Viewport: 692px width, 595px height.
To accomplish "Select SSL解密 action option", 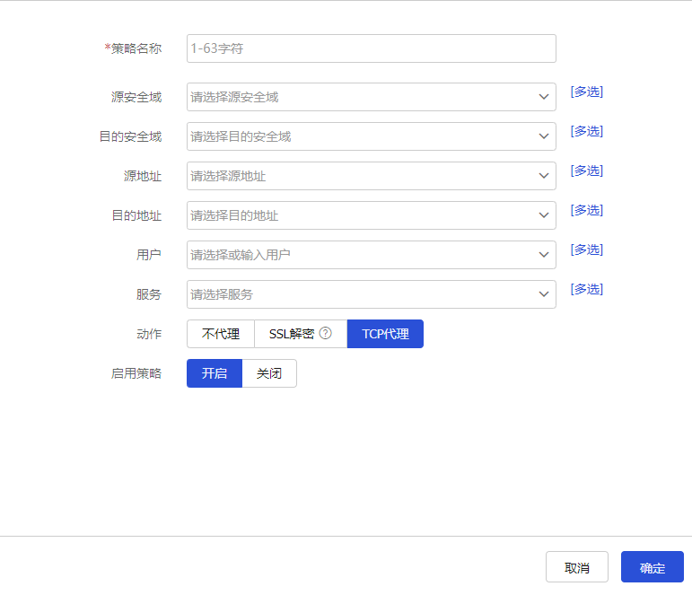I will click(292, 334).
